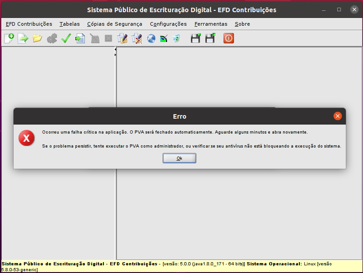This screenshot has height=273, width=363.
Task: Click the red X error icon in dialog
Action: coord(26,138)
